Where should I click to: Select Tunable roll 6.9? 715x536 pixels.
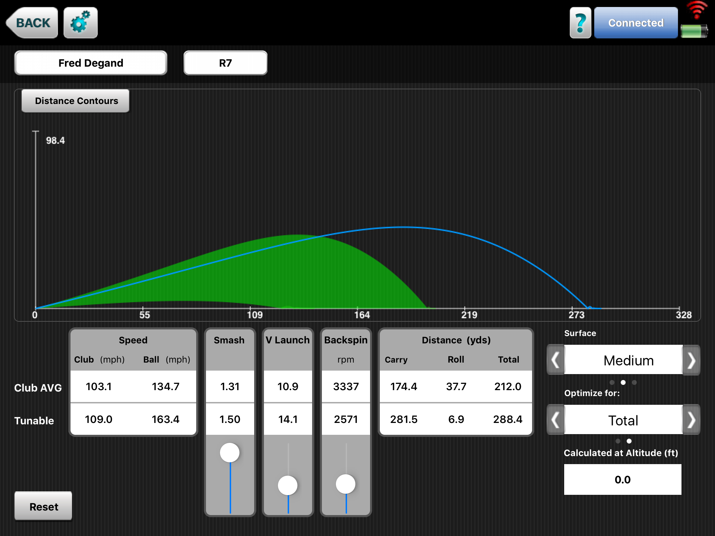pyautogui.click(x=456, y=419)
